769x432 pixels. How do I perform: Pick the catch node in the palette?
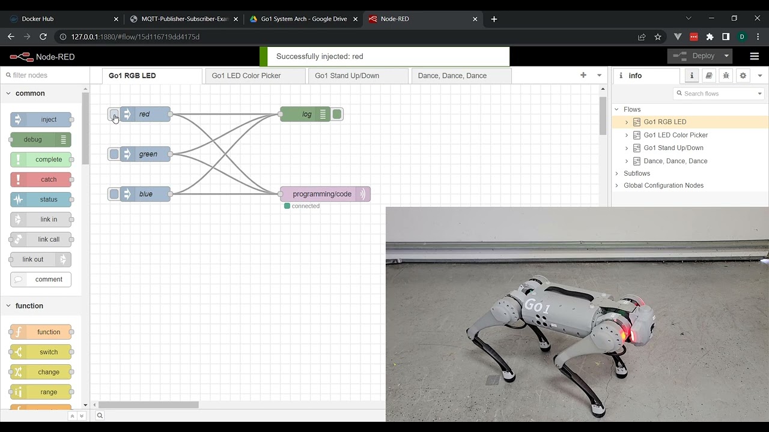pyautogui.click(x=41, y=179)
